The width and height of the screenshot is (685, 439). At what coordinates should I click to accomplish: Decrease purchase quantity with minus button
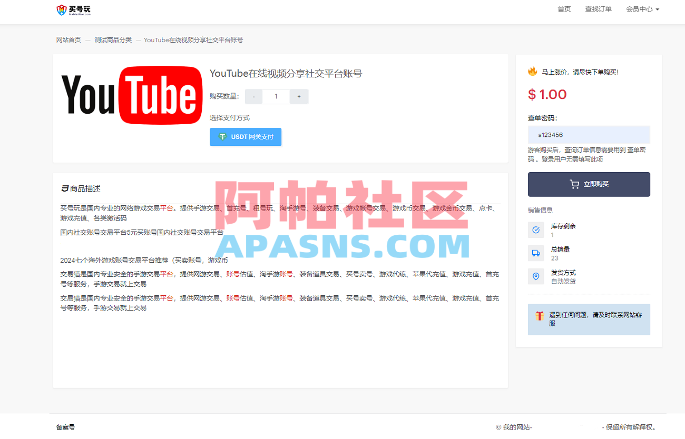(x=253, y=96)
